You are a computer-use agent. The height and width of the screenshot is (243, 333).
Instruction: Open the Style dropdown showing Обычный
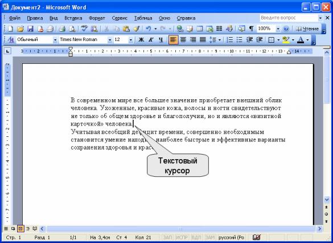[x=55, y=40]
